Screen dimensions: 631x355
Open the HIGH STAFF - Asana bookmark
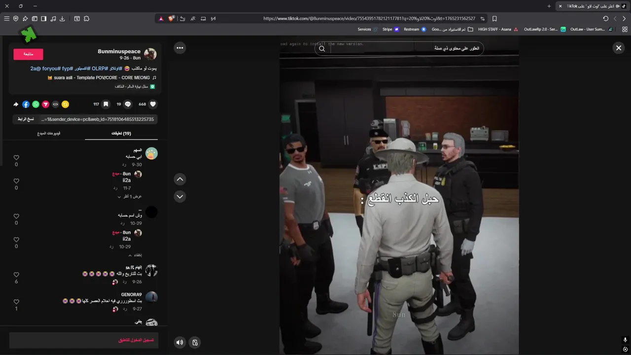pyautogui.click(x=498, y=29)
